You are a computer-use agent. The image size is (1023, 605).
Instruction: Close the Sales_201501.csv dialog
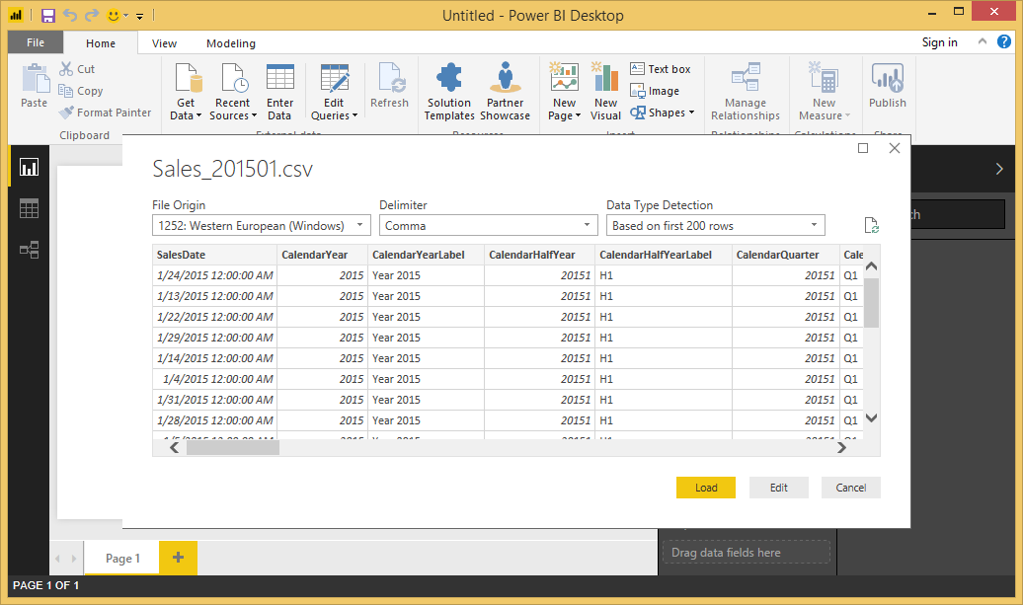tap(895, 148)
